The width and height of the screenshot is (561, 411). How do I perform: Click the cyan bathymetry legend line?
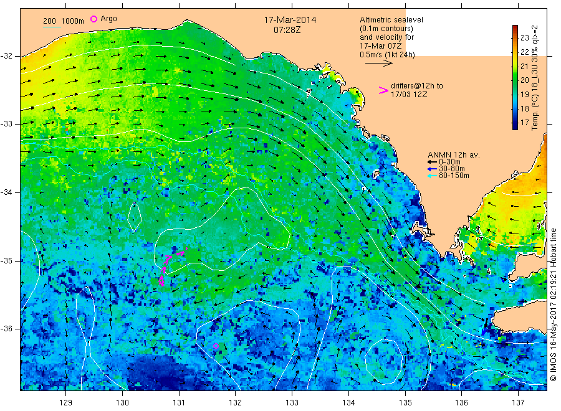click(52, 27)
